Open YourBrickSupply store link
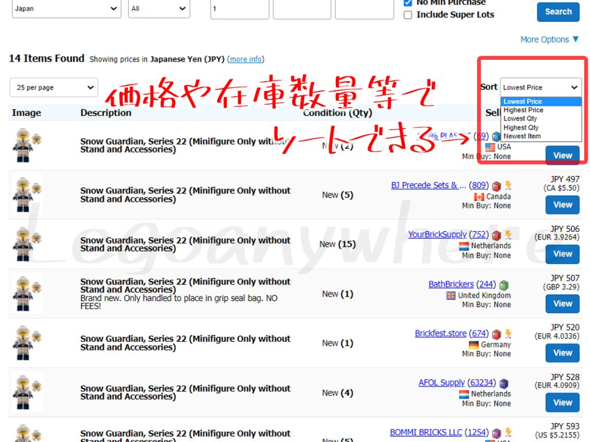The image size is (590, 442). [437, 235]
